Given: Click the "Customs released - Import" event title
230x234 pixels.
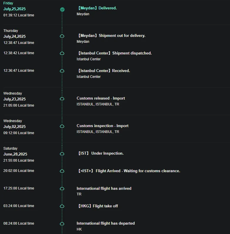Looking at the screenshot, I should point(101,98).
